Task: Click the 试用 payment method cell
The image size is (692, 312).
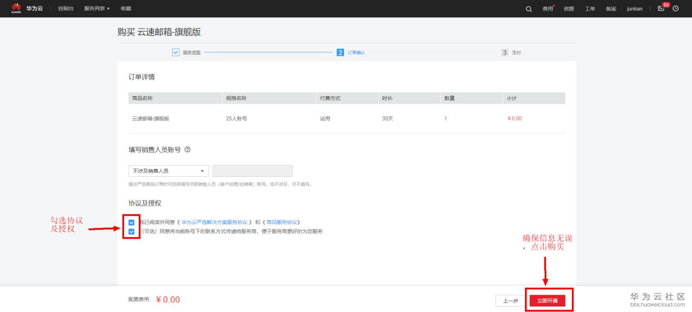Action: pyautogui.click(x=325, y=119)
